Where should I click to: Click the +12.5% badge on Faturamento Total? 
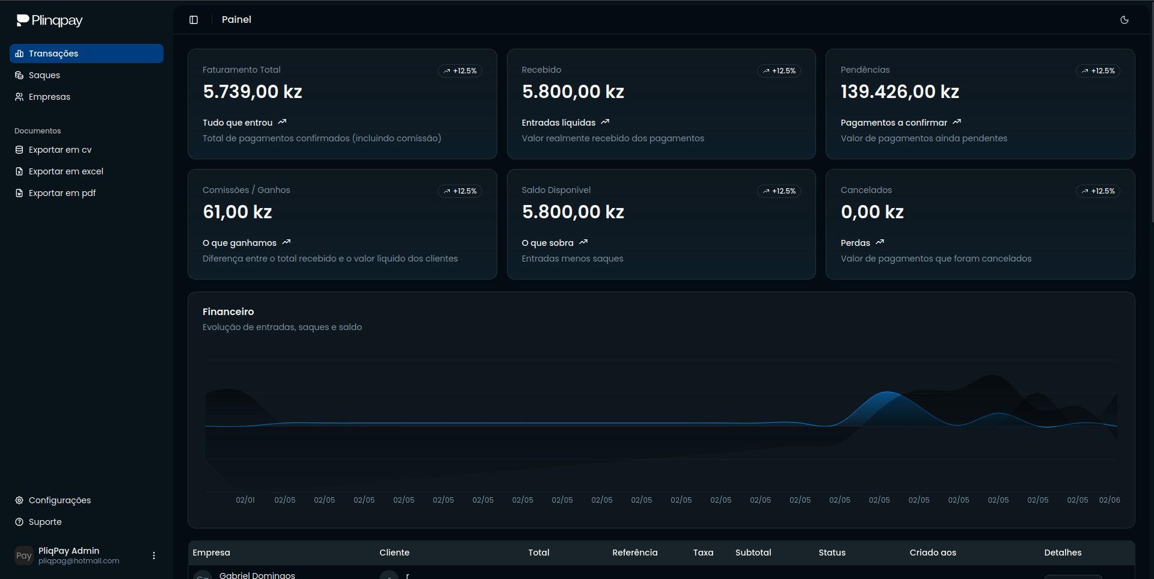click(460, 71)
